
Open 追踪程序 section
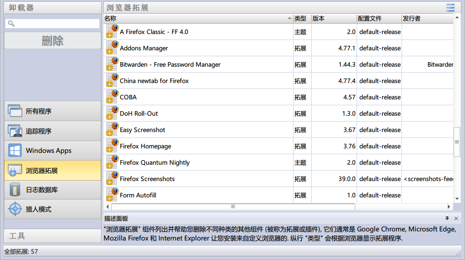point(53,131)
